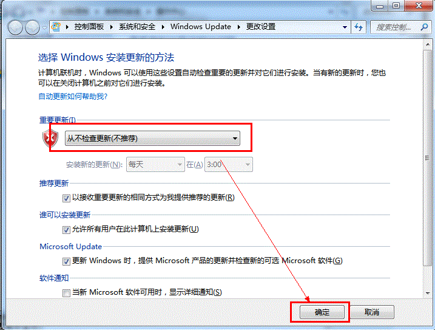Toggle 更新 Windows 时提供 Microsoft 产品的更新 checkbox
Image resolution: width=435 pixels, height=330 pixels.
(x=66, y=261)
